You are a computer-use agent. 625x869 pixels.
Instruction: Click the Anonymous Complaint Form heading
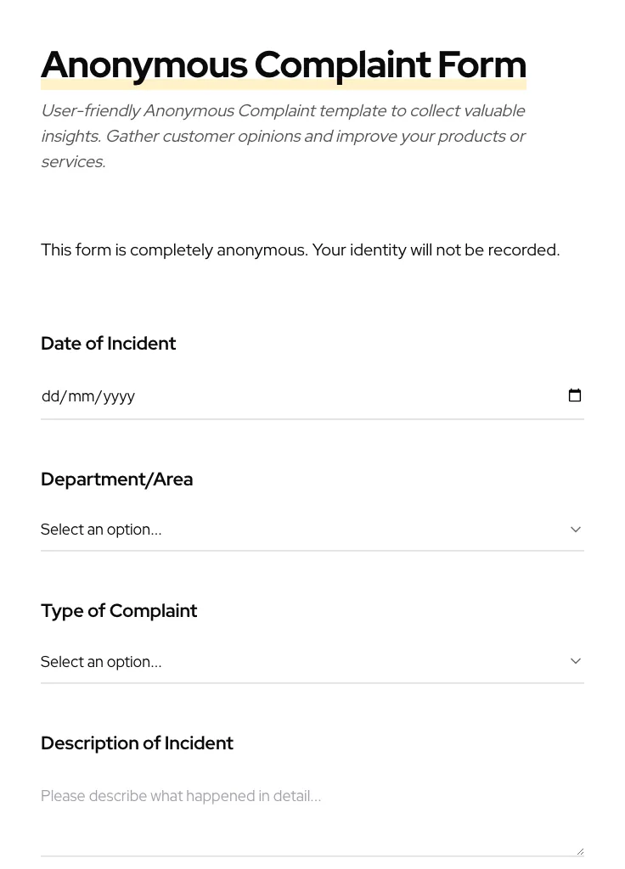(284, 64)
